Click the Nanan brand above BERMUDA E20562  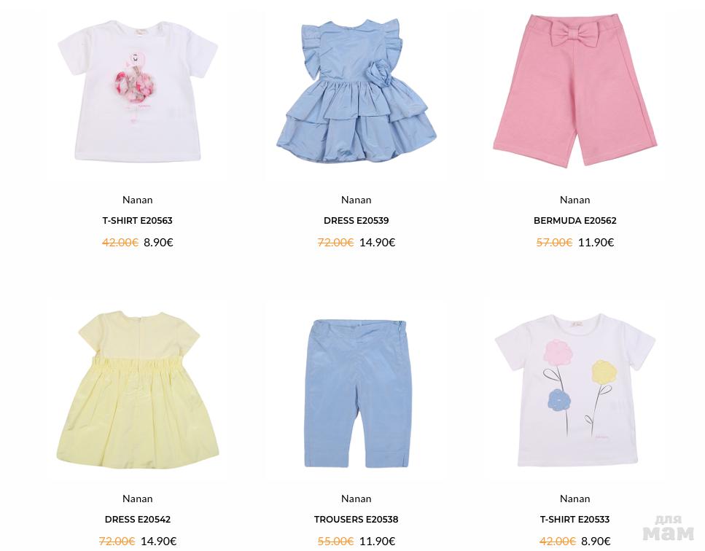574,200
